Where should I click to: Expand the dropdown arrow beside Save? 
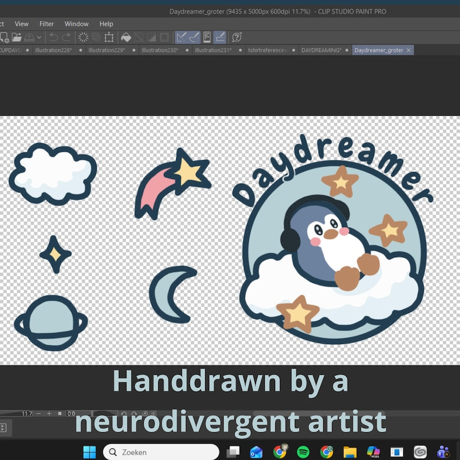click(x=39, y=38)
